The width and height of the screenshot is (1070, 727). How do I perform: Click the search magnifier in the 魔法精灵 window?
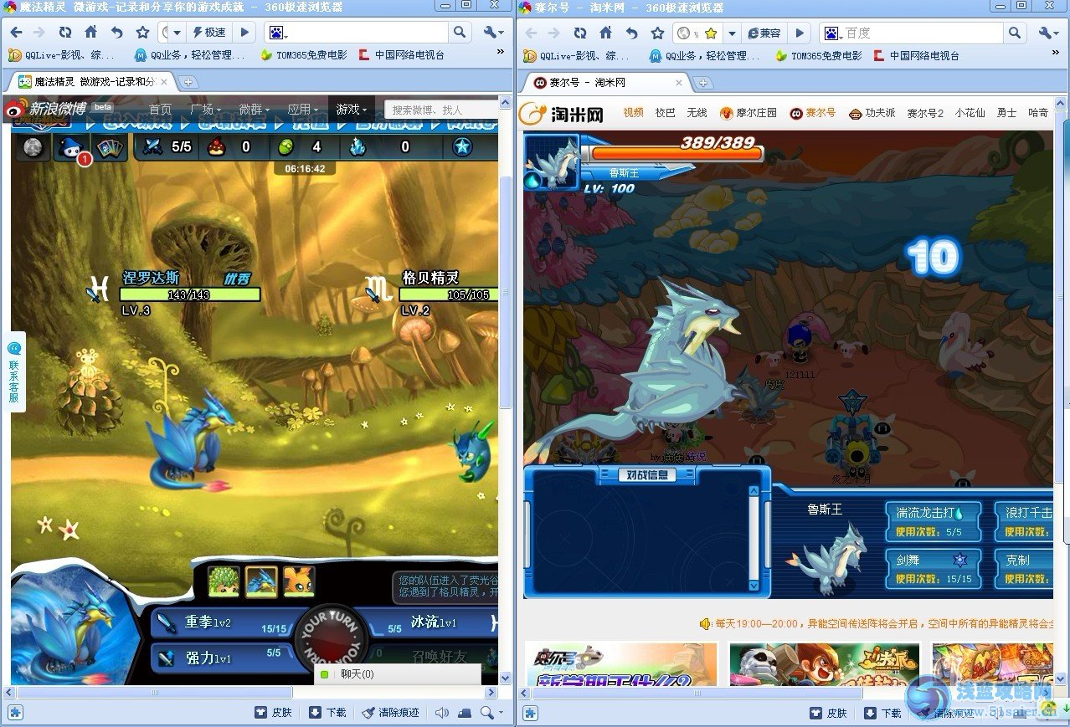click(460, 33)
